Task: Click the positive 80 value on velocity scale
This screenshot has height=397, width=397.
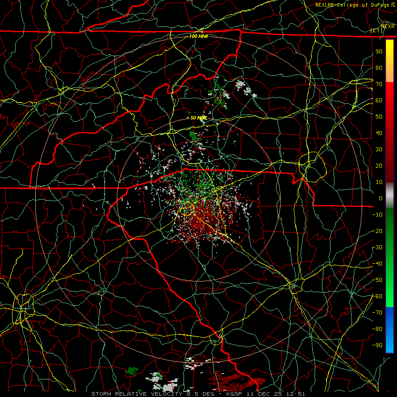Action: pos(379,67)
